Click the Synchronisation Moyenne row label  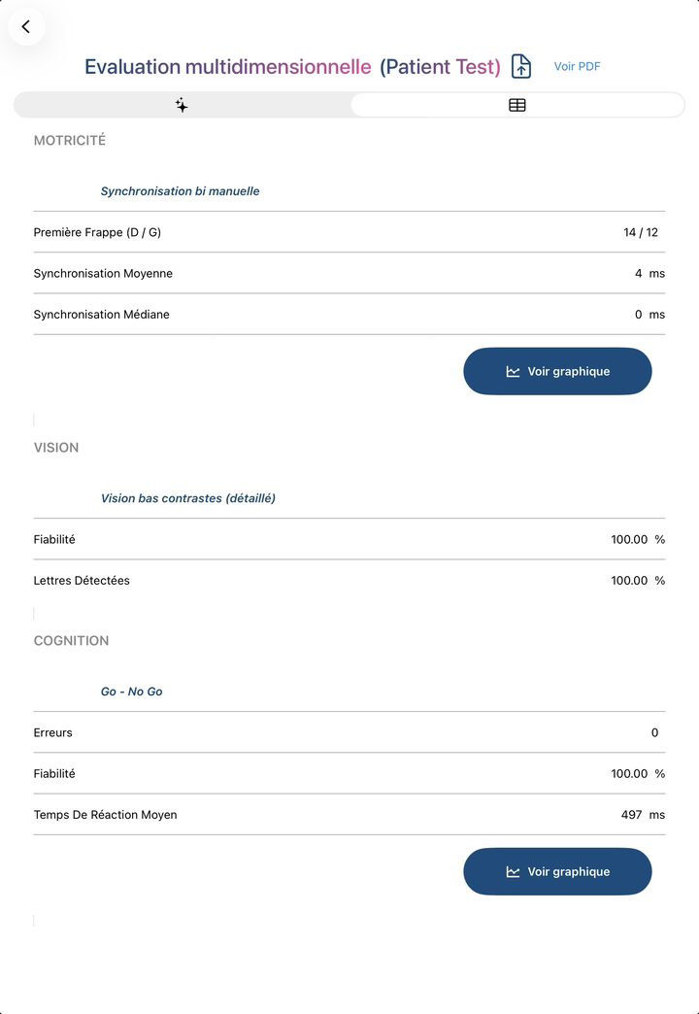[x=103, y=274]
